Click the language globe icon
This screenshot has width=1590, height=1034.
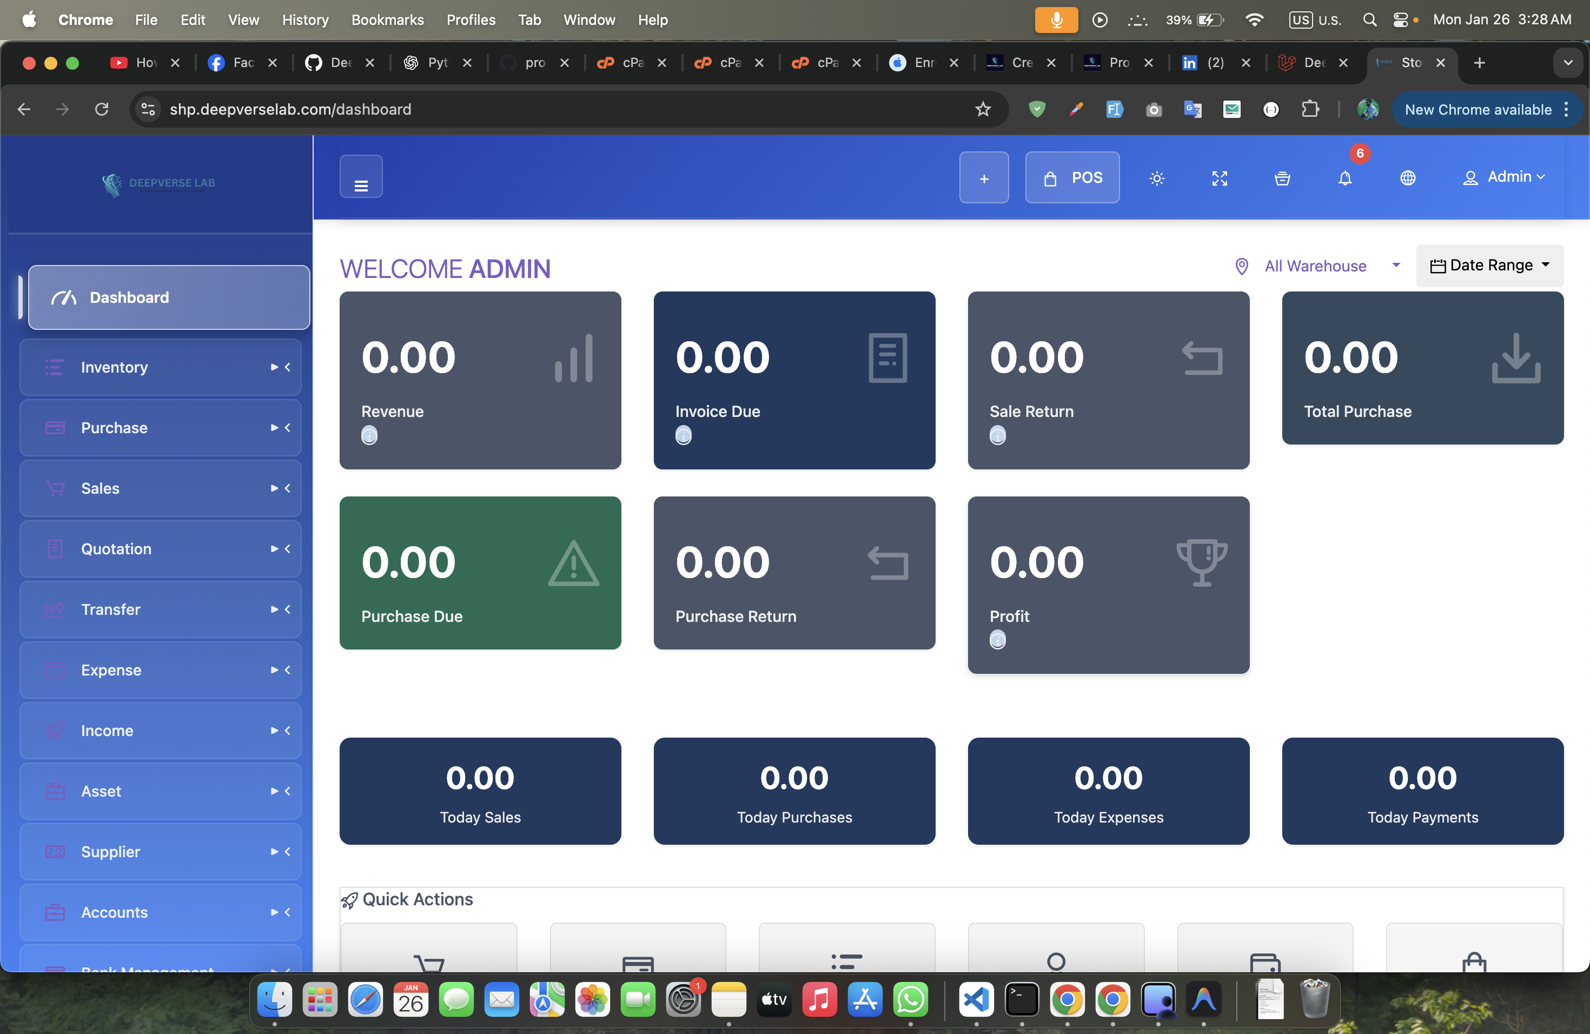point(1408,178)
